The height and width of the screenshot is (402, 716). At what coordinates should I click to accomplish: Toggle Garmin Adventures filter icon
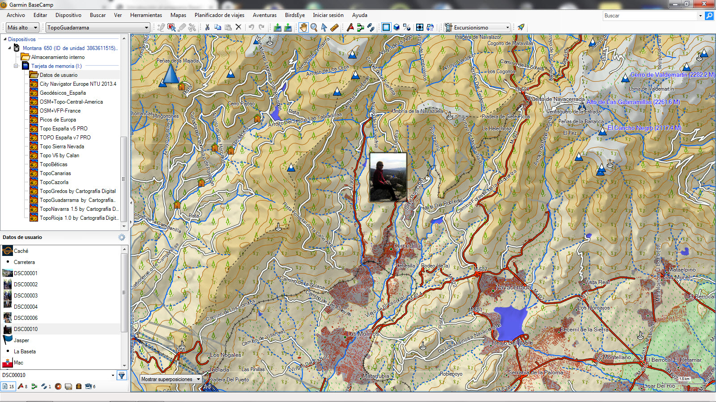(x=58, y=386)
